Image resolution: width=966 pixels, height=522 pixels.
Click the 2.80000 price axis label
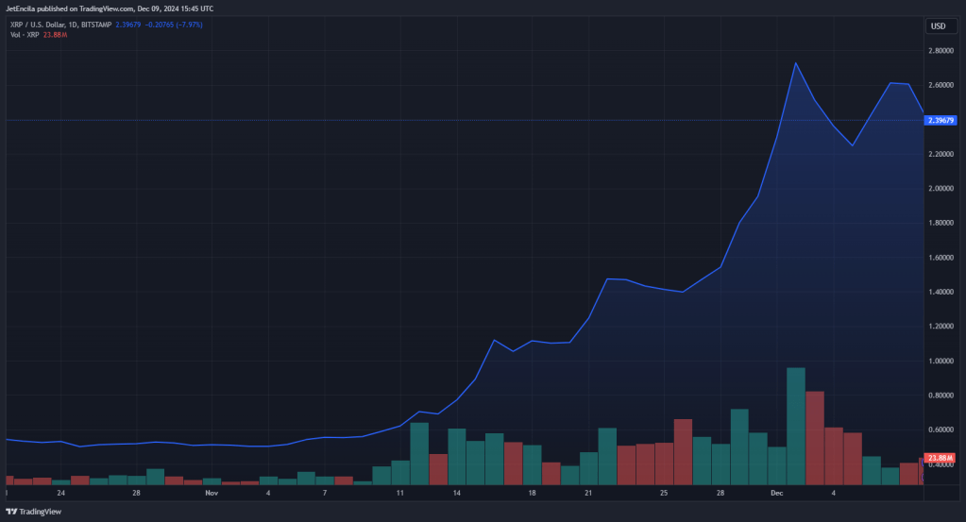coord(941,50)
